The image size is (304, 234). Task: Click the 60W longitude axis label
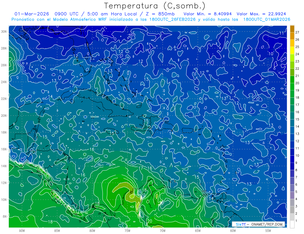[x=233, y=231]
